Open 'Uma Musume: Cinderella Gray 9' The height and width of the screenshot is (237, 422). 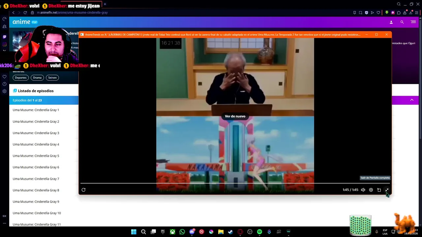click(x=36, y=201)
